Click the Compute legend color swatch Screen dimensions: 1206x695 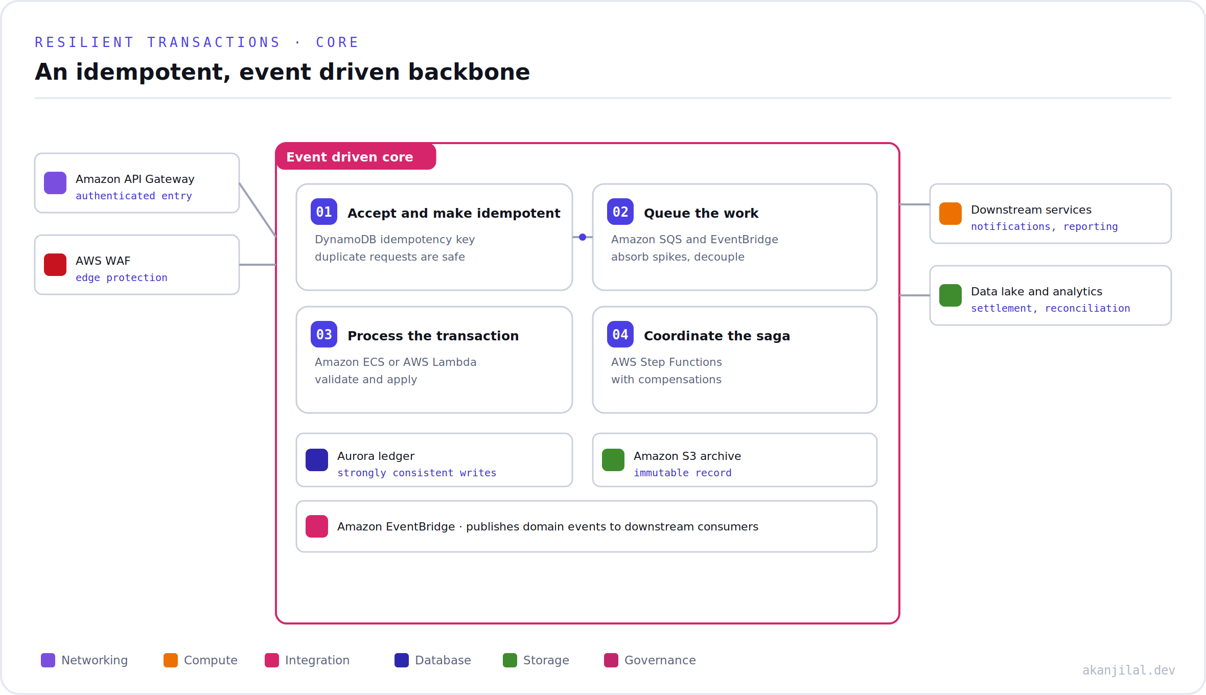[171, 660]
